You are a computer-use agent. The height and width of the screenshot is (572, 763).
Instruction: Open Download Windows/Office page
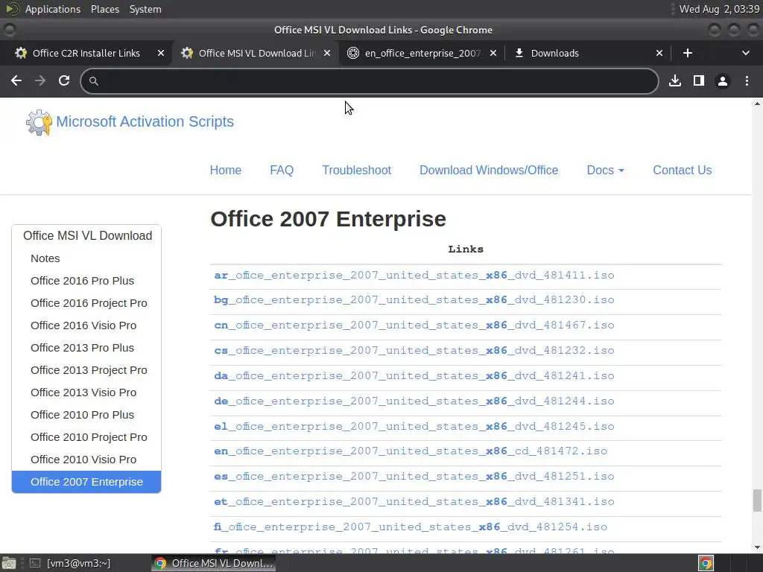click(489, 171)
